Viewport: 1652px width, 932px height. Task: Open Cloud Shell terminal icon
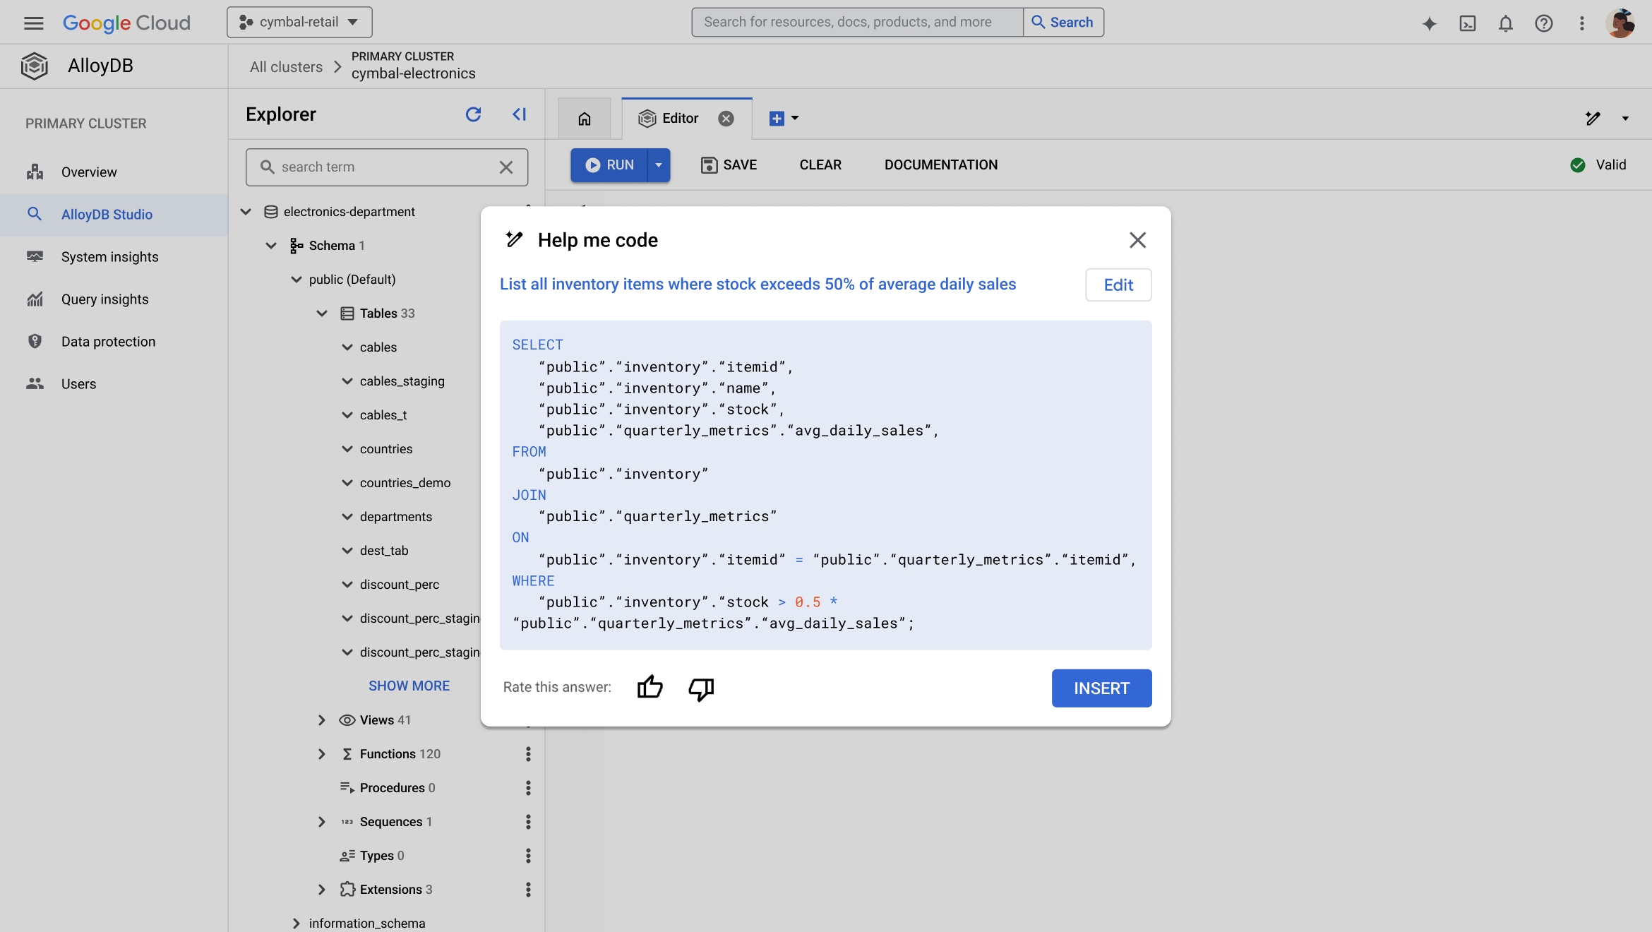[1468, 23]
